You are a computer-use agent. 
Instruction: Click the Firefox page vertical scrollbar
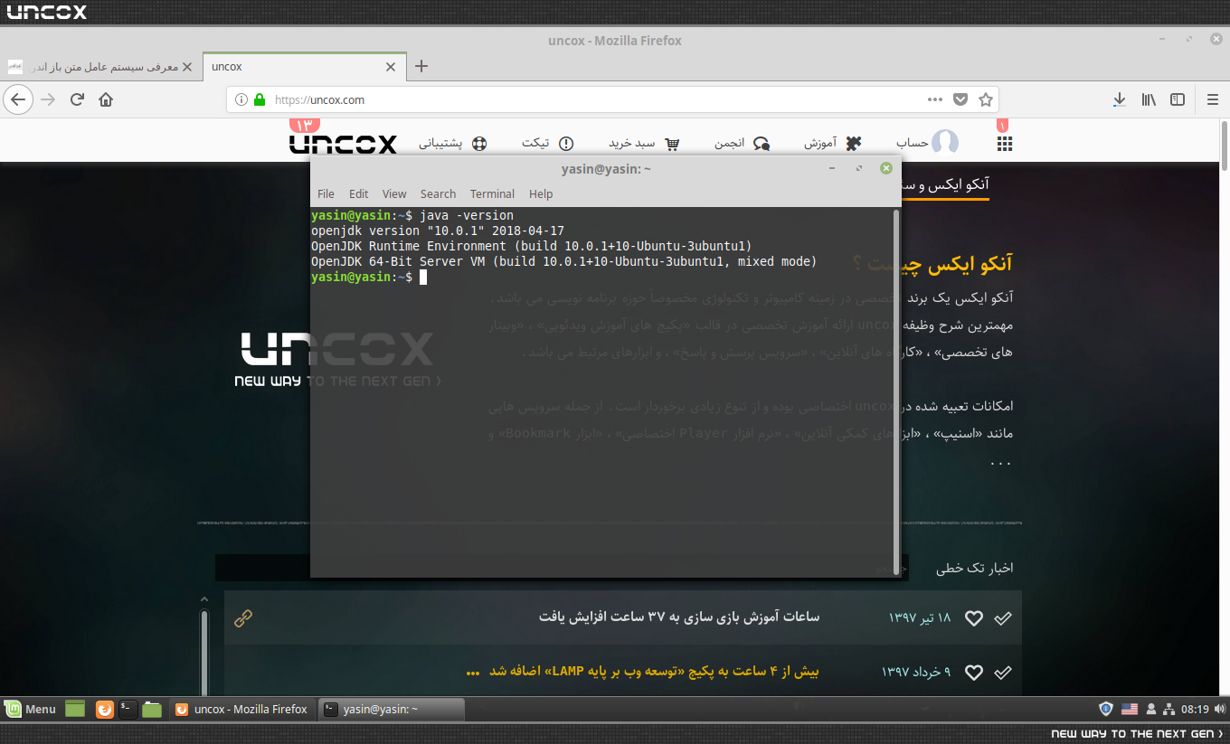pyautogui.click(x=1225, y=145)
